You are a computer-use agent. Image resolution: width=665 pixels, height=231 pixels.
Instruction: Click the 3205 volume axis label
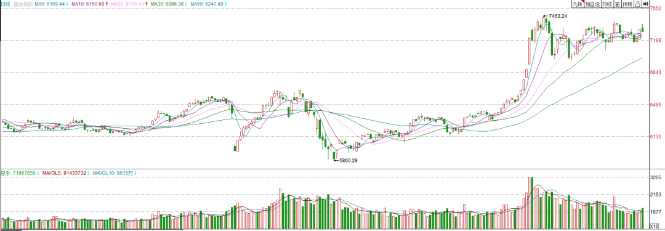tap(656, 177)
